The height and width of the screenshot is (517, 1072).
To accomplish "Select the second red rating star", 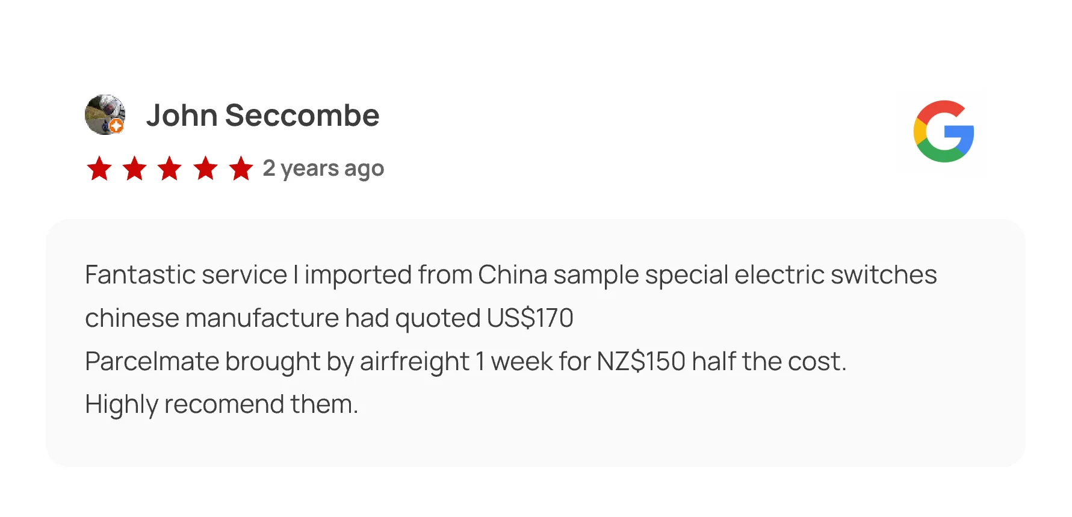I will (x=135, y=169).
